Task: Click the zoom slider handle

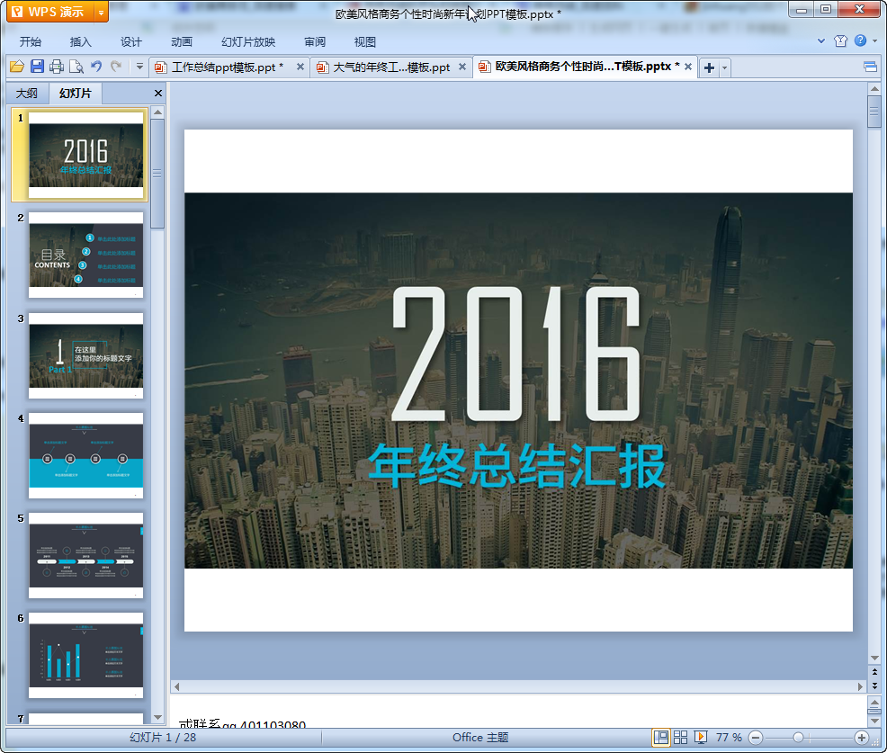Action: point(798,737)
